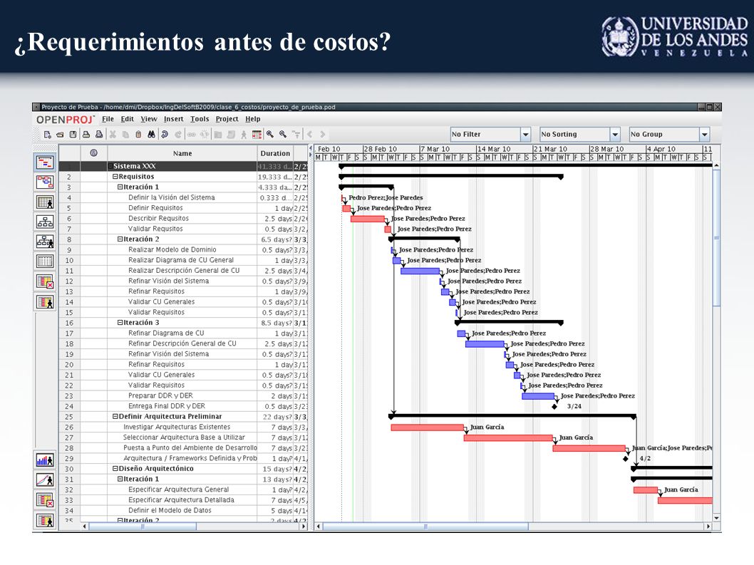
Task: Select the Resource Usage view icon
Action: 45,302
